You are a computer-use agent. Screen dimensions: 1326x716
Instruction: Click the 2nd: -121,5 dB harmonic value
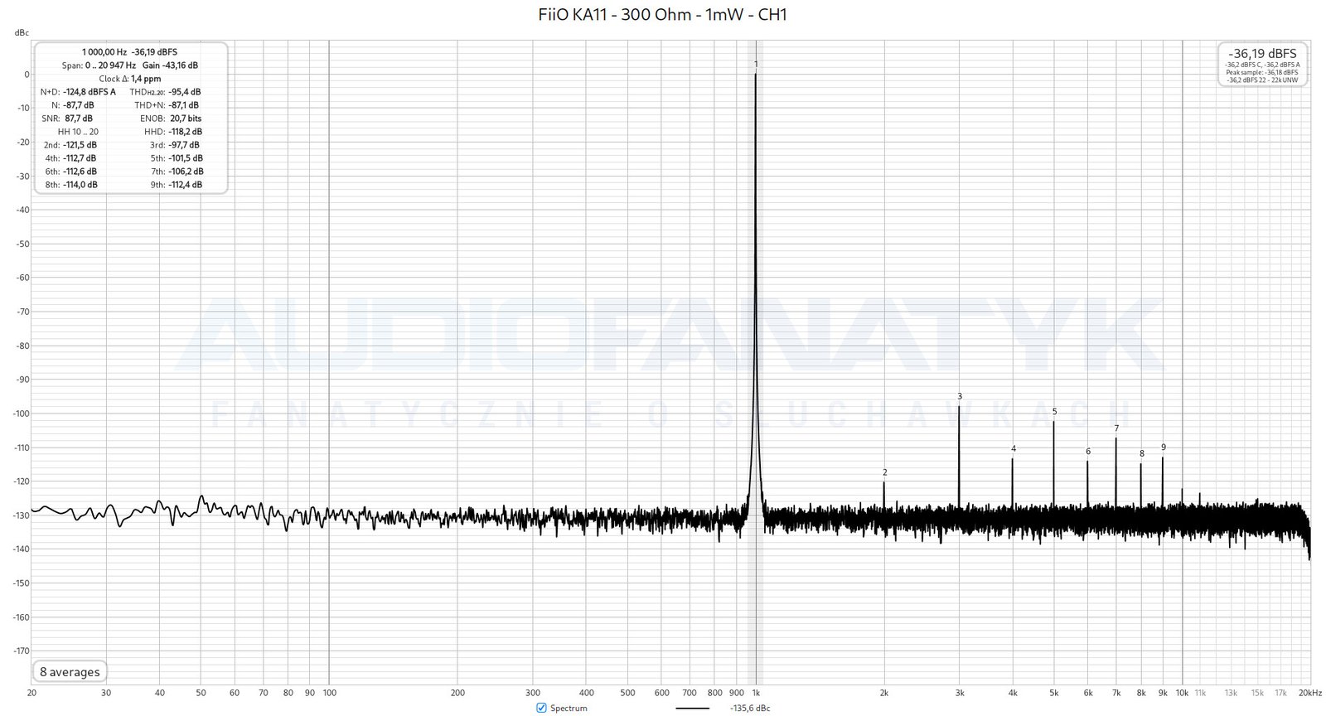point(70,145)
